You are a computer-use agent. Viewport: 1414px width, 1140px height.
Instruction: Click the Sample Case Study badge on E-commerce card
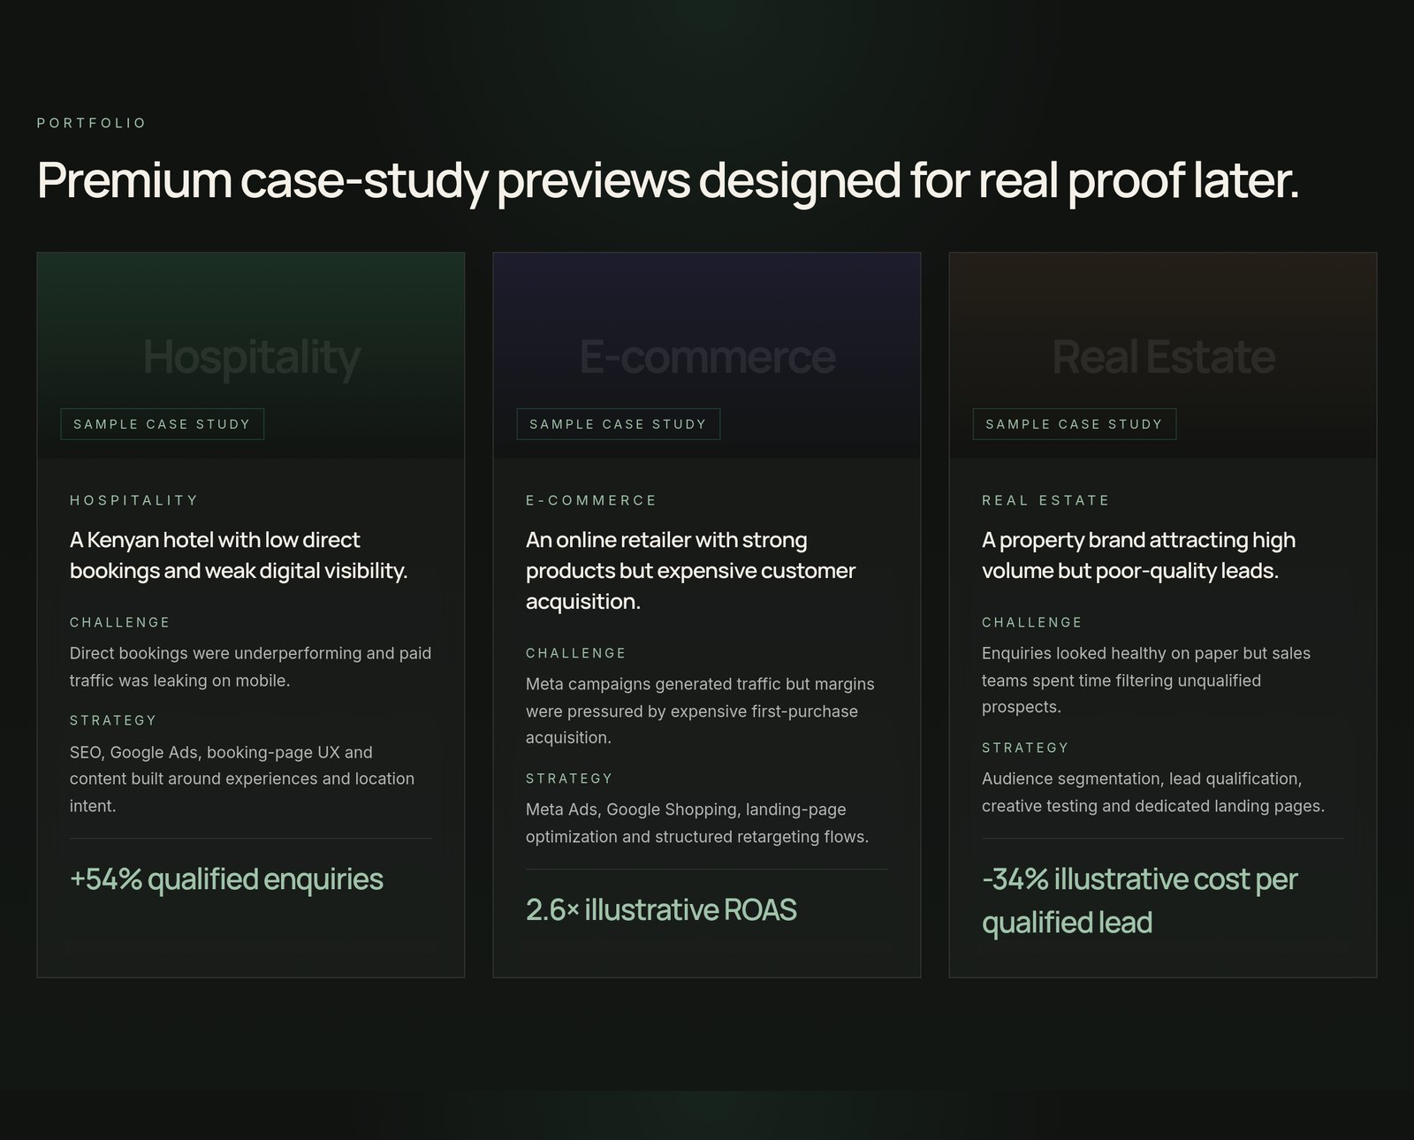619,424
